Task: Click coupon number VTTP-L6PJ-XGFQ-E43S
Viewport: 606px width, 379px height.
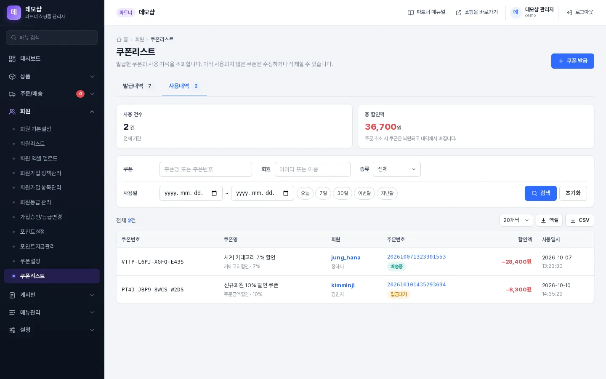Action: (153, 262)
